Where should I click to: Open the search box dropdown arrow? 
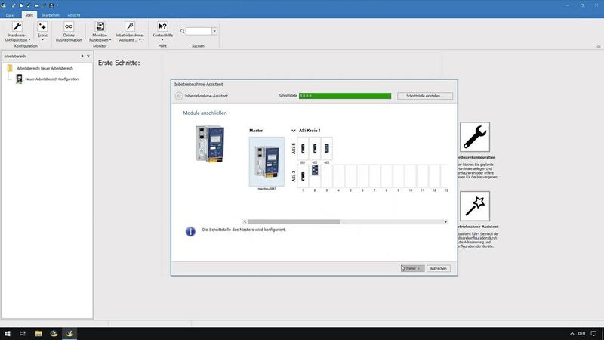pos(214,31)
